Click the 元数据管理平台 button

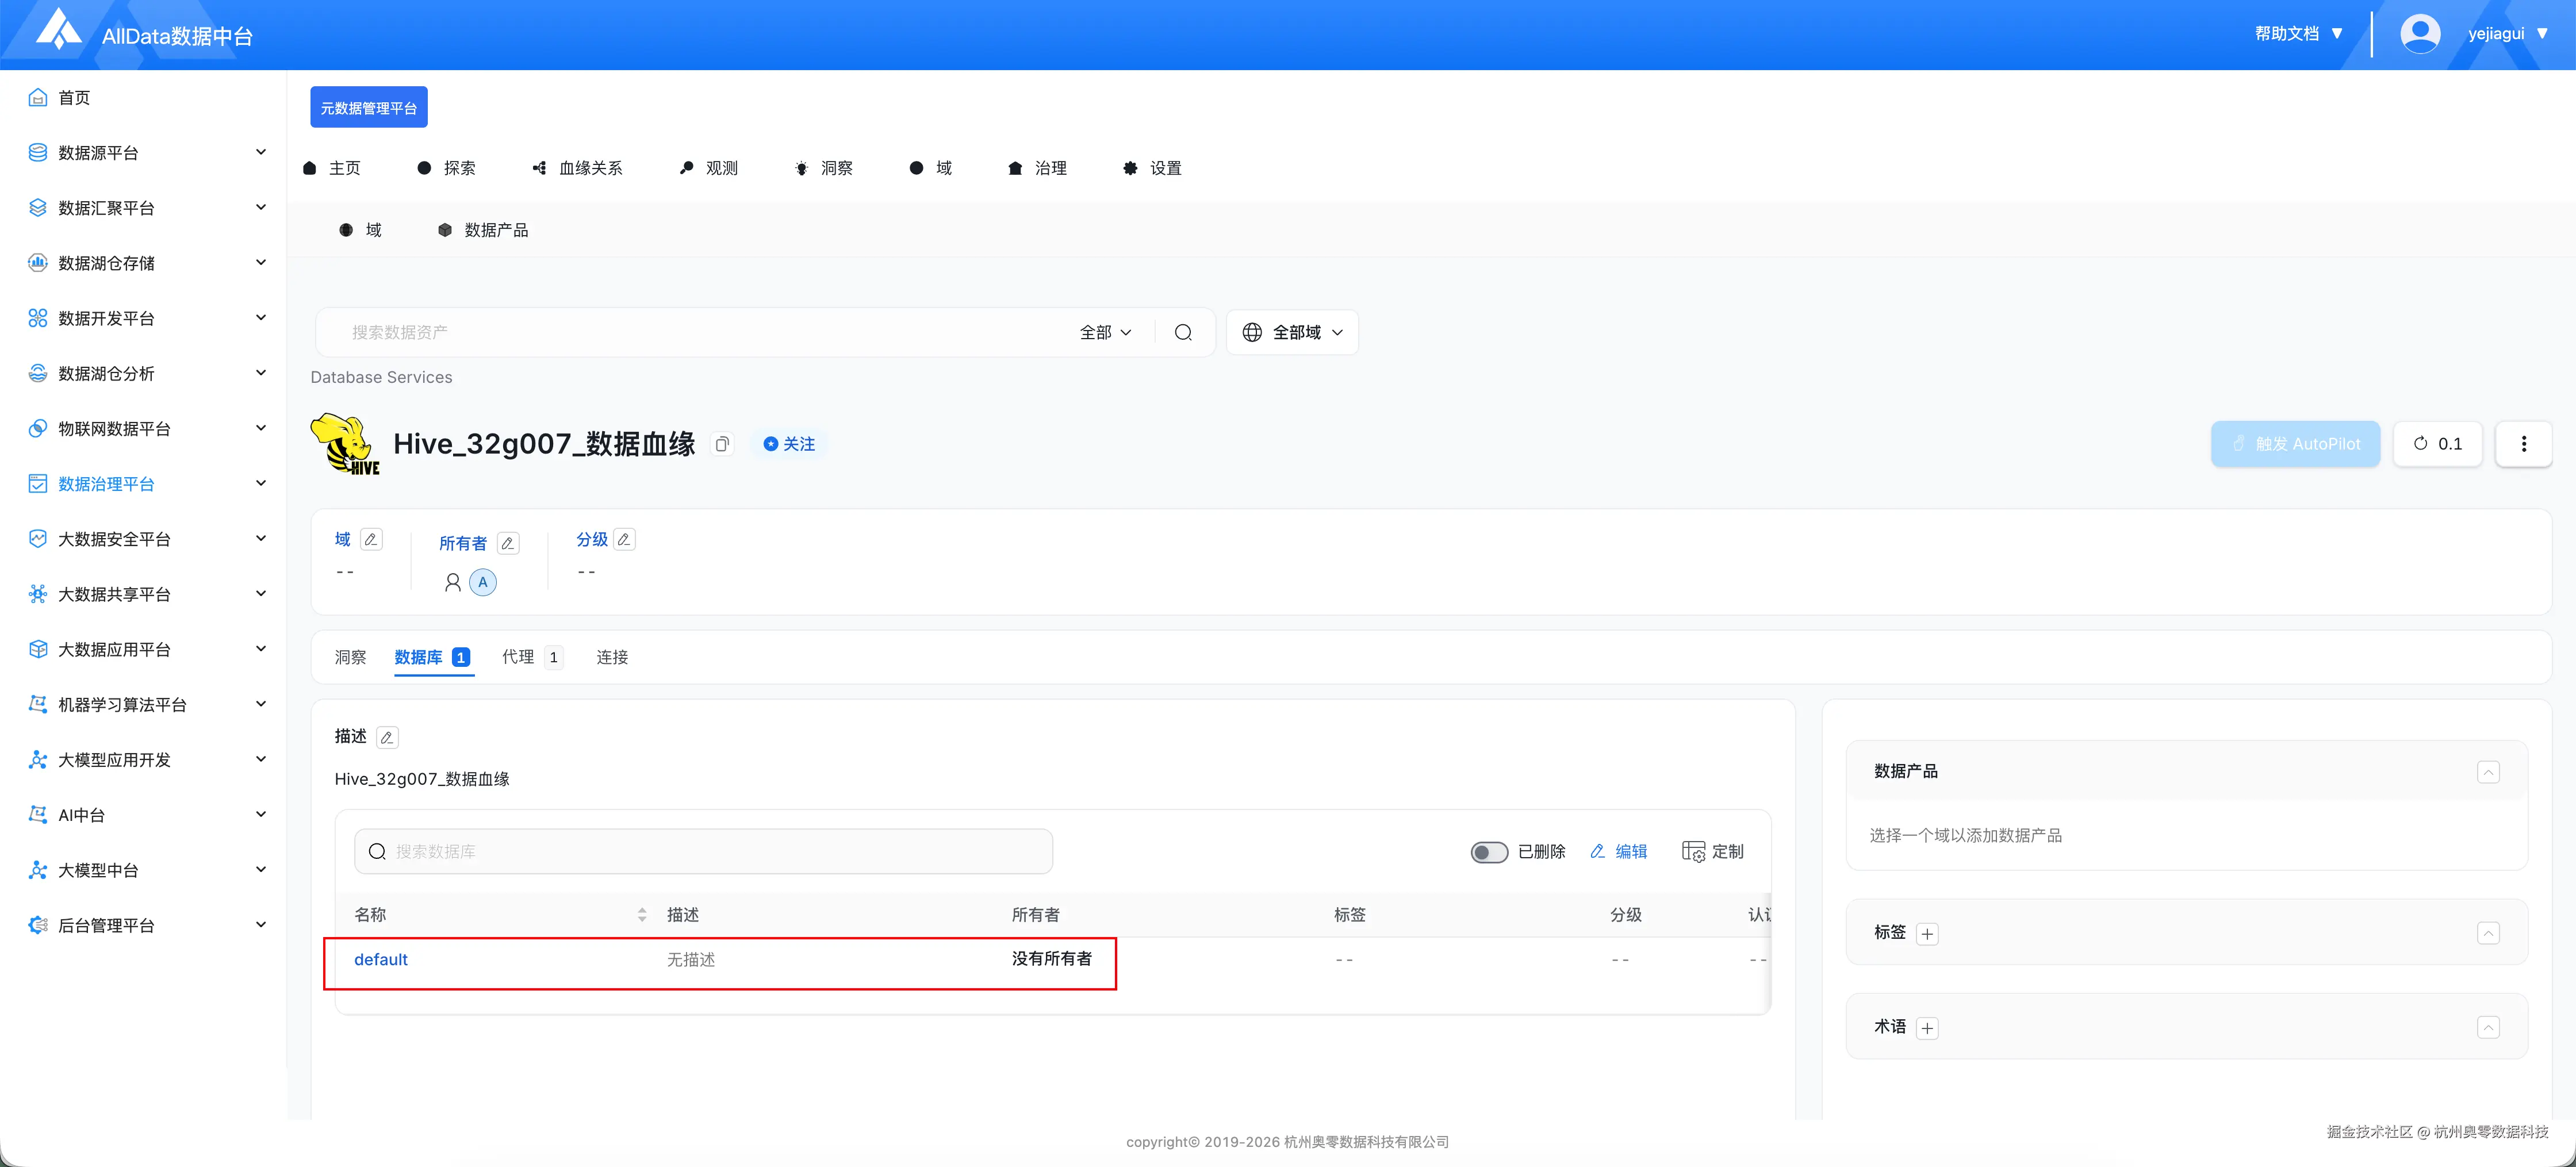coord(369,107)
